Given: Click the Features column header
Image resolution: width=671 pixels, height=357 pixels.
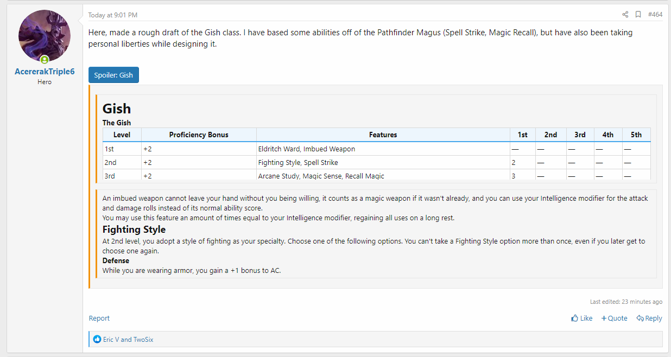Looking at the screenshot, I should tap(383, 135).
